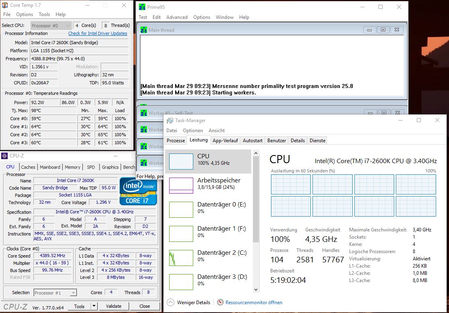Switch to the Autostart tab
449x313 pixels.
(x=252, y=140)
